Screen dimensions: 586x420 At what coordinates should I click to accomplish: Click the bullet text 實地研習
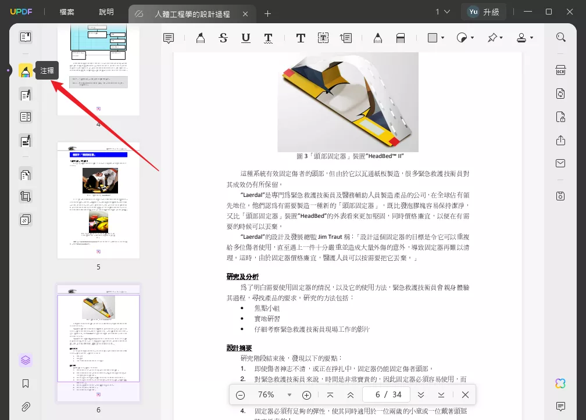(267, 319)
